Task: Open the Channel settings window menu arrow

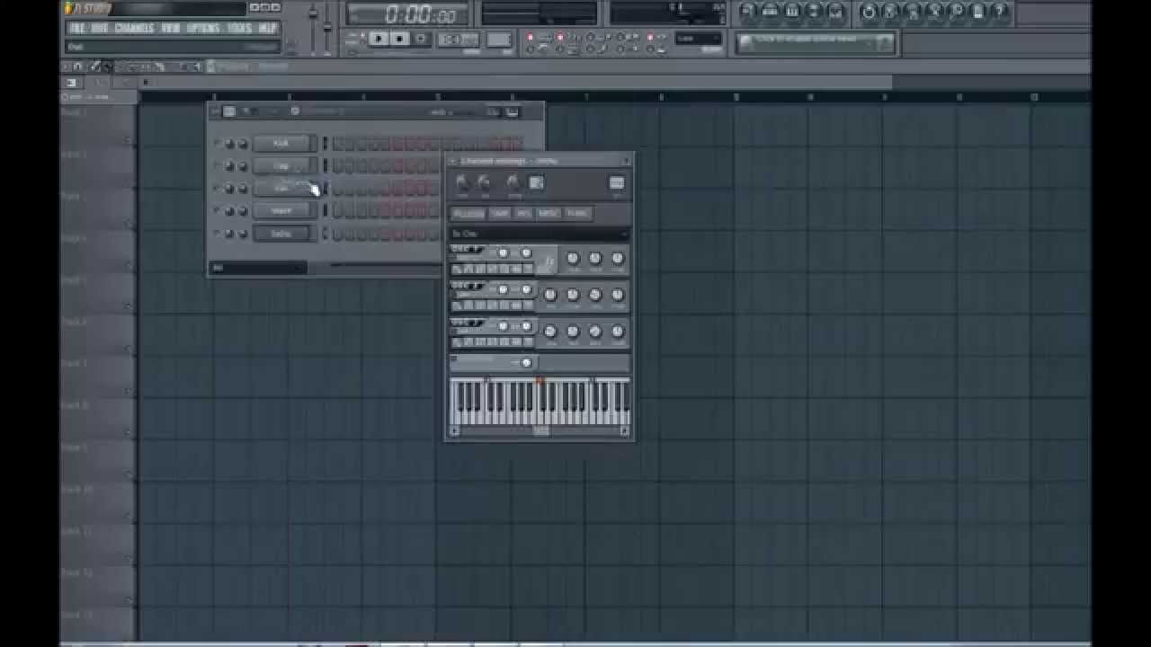Action: click(x=452, y=161)
